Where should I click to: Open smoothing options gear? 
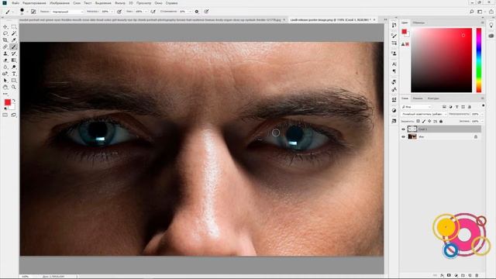coord(197,12)
